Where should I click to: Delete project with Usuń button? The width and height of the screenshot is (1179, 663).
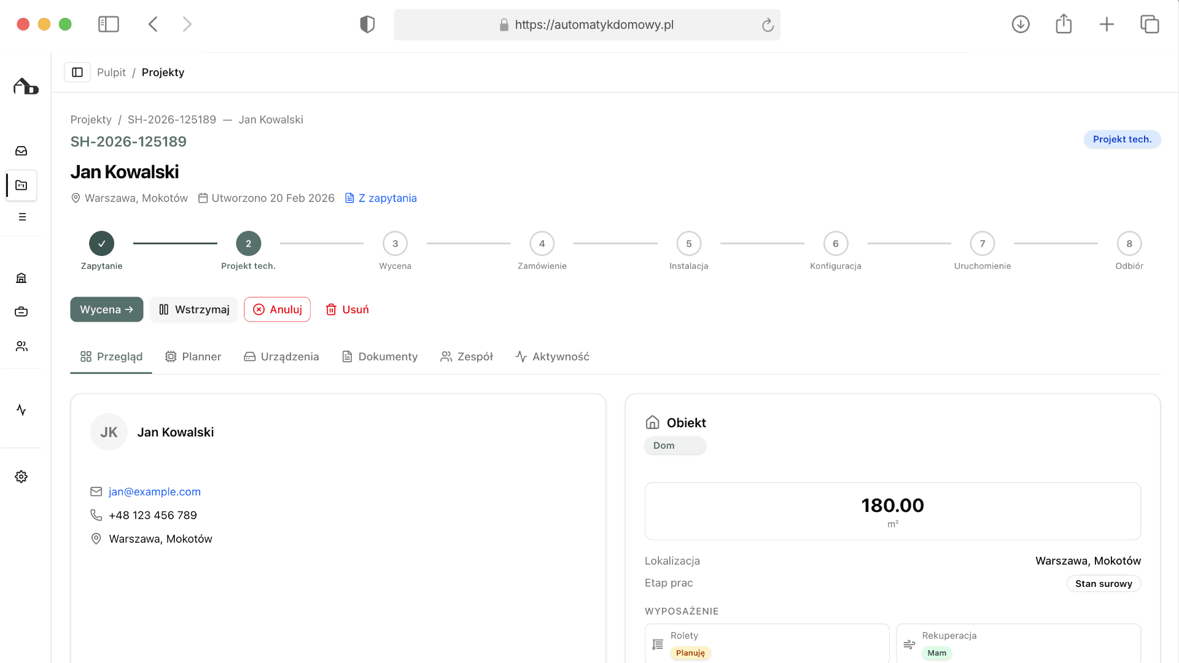pyautogui.click(x=347, y=309)
